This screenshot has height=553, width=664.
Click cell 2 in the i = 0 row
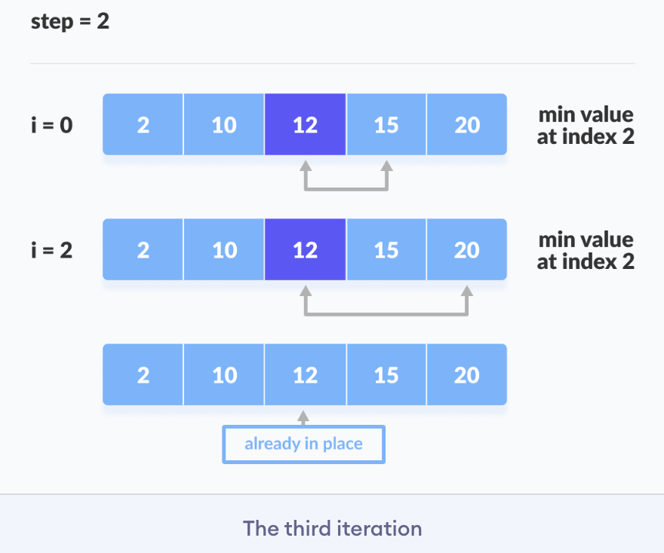(143, 124)
